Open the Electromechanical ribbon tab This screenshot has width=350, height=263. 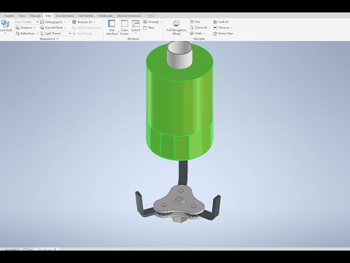(x=129, y=15)
